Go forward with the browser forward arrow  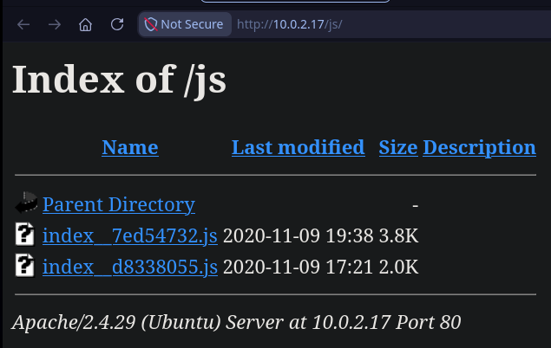[55, 24]
